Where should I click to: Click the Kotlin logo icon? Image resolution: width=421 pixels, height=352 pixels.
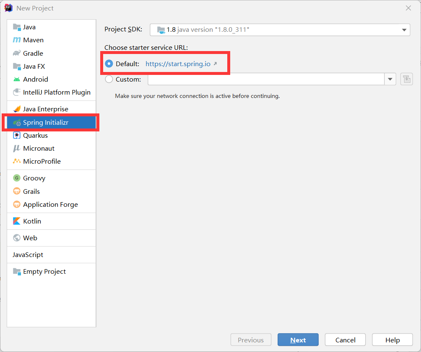point(17,221)
